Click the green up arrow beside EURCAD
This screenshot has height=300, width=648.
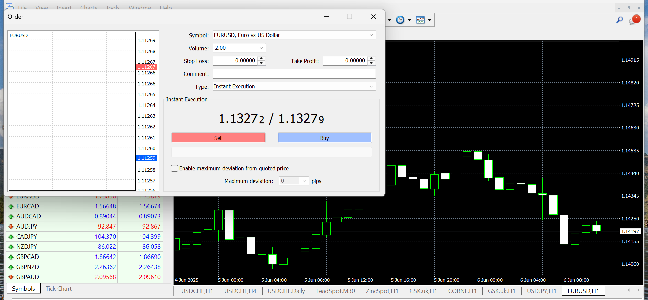(11, 206)
